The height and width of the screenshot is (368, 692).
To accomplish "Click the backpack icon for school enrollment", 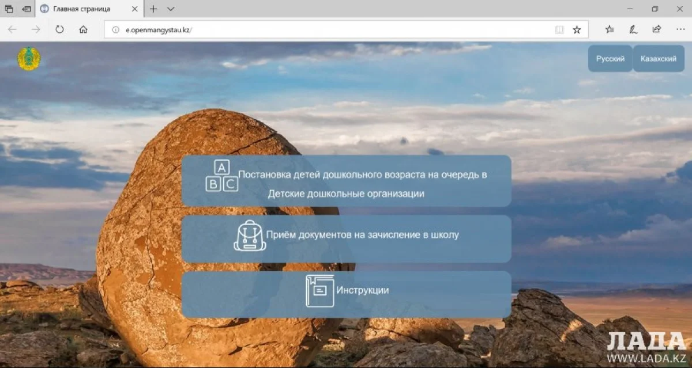I will [250, 236].
